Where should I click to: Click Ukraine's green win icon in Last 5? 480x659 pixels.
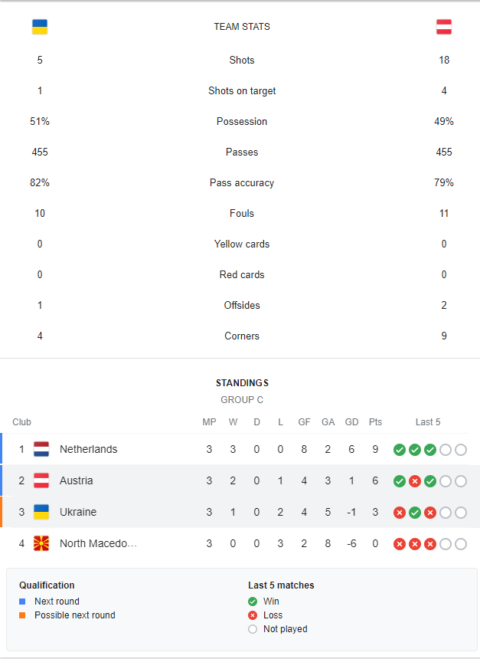point(415,513)
